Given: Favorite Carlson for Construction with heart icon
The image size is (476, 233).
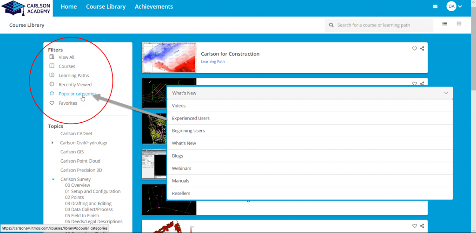Looking at the screenshot, I should coord(414,49).
